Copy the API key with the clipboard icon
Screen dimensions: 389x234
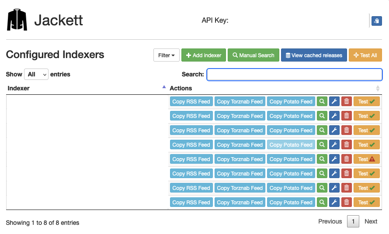click(x=376, y=21)
